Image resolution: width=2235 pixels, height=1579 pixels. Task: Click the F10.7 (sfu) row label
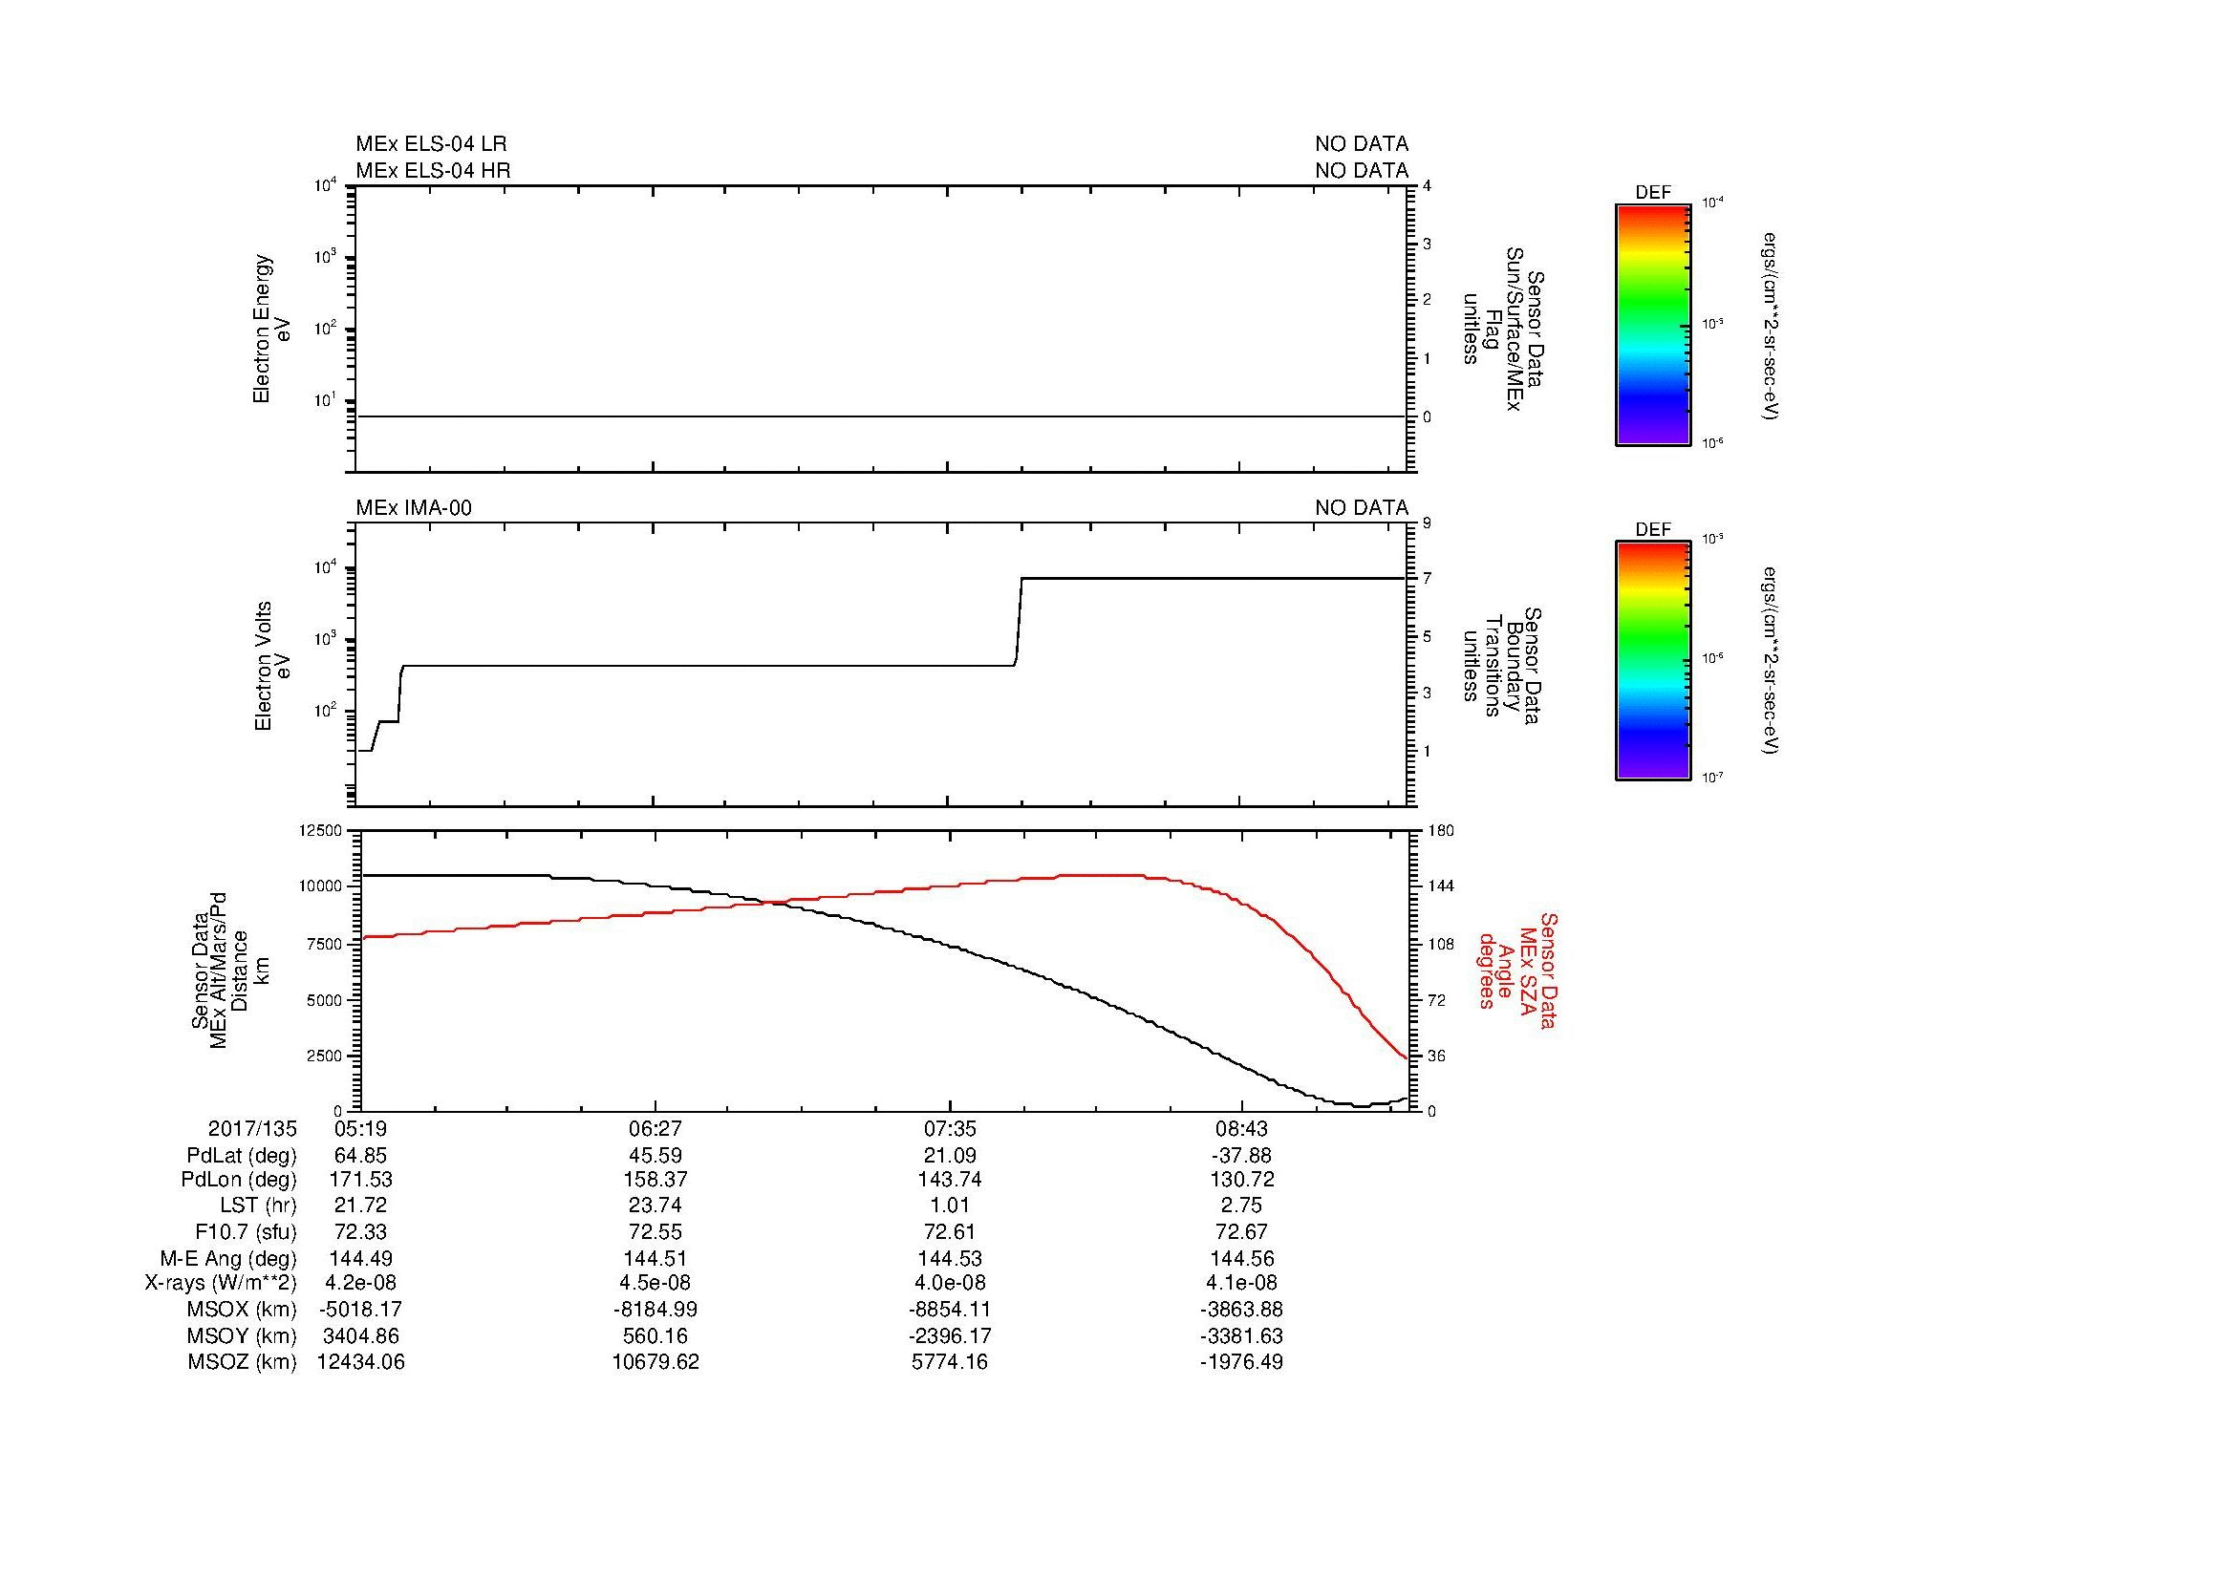click(x=246, y=1231)
